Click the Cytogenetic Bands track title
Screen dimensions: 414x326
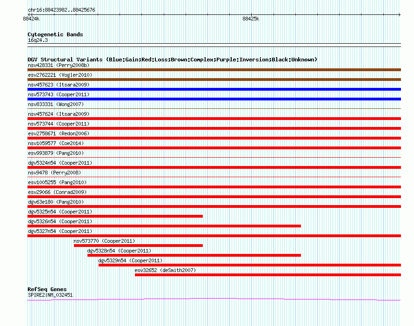point(55,34)
